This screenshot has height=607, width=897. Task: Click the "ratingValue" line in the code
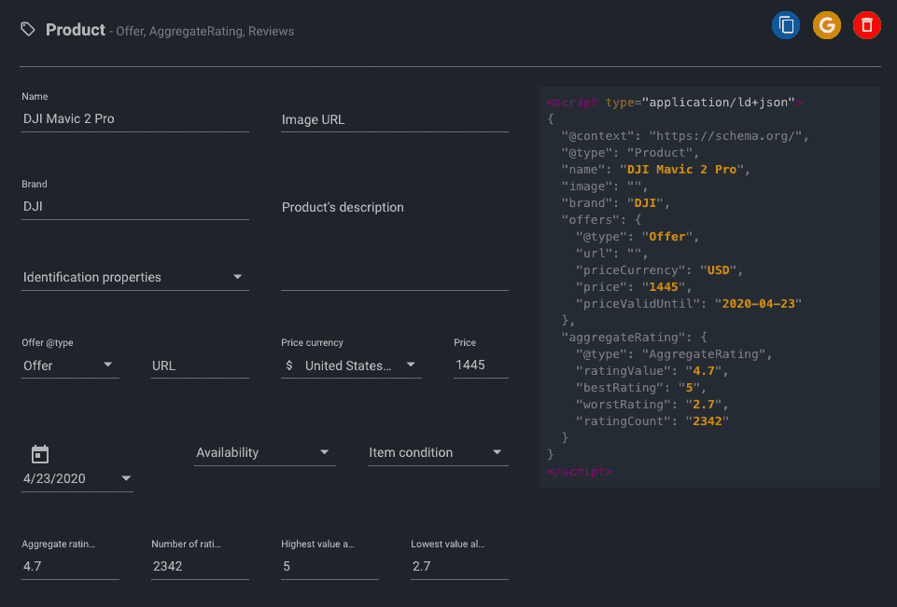coord(652,371)
